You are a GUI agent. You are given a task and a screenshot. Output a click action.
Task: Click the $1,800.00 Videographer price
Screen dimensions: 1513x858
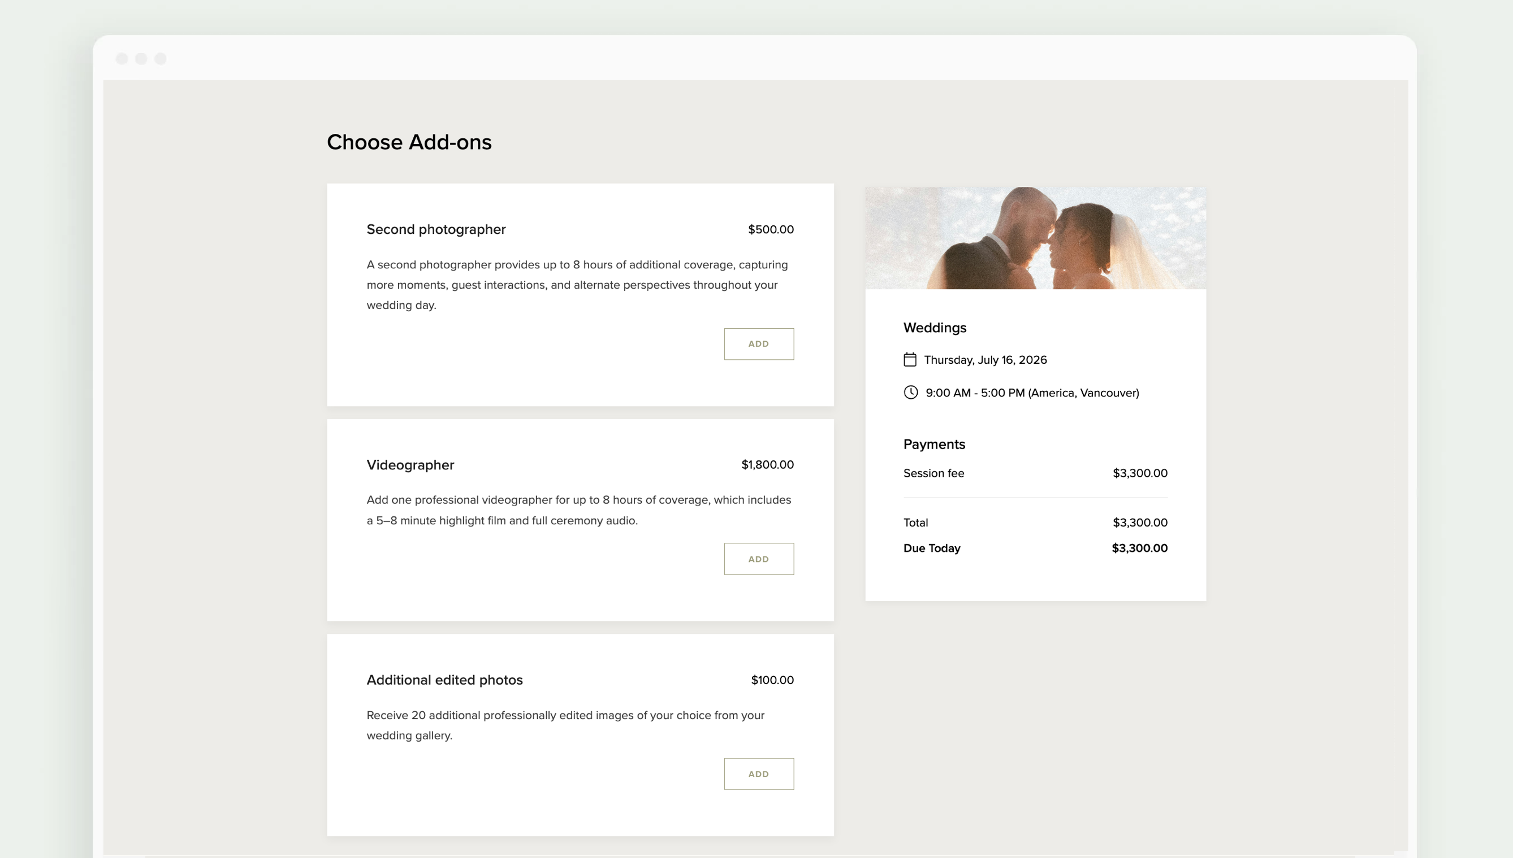(x=767, y=464)
